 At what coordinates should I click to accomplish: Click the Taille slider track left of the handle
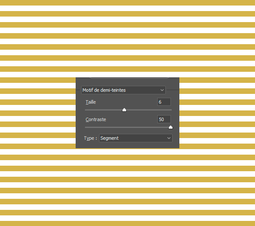coord(104,110)
